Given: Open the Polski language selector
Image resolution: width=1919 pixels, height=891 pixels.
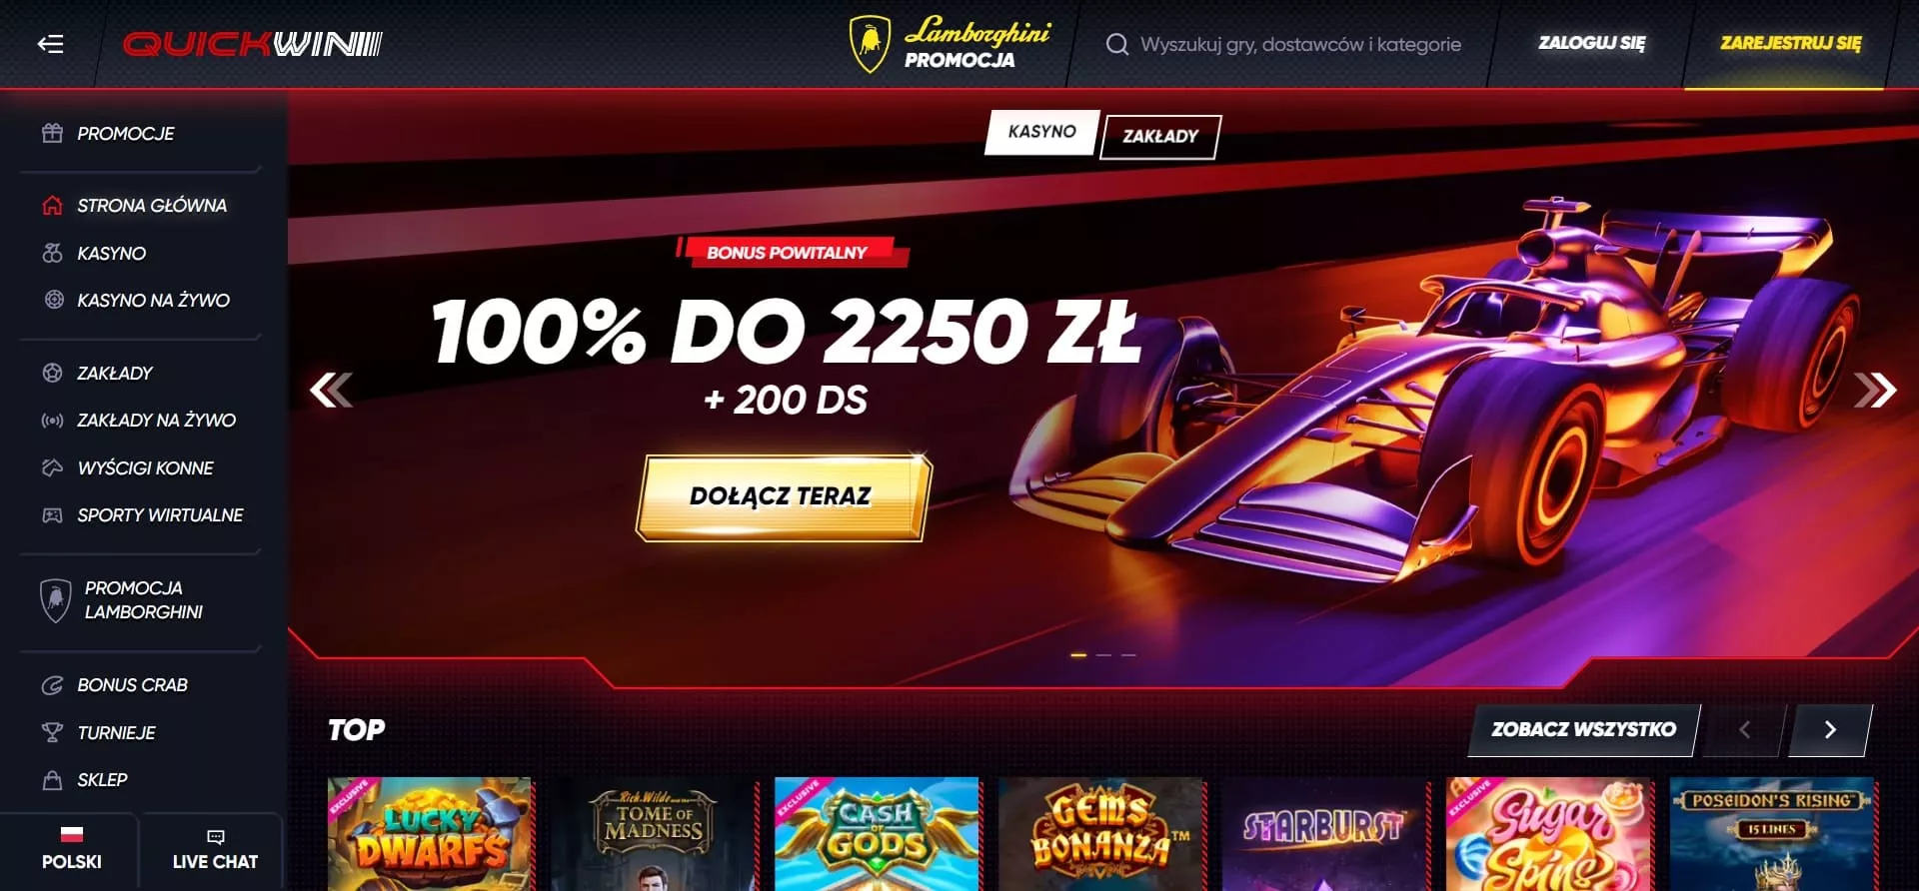Looking at the screenshot, I should pyautogui.click(x=71, y=849).
